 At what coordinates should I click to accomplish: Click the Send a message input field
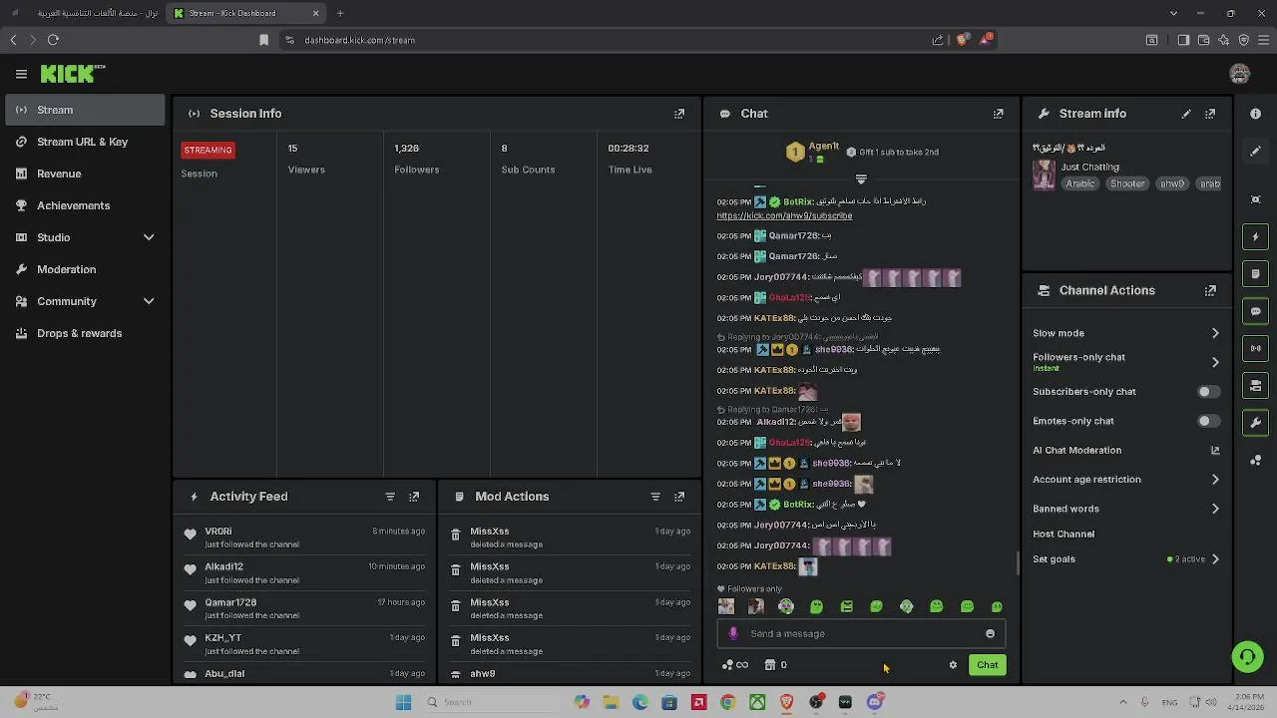coord(862,633)
